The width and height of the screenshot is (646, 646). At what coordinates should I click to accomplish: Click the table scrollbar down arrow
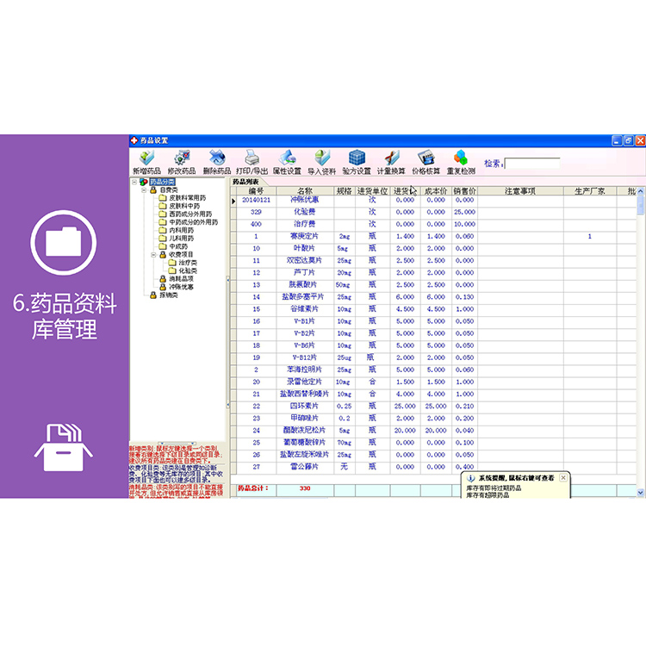click(641, 493)
